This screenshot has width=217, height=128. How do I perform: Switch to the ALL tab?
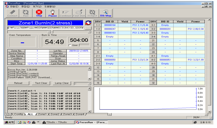(30, 114)
